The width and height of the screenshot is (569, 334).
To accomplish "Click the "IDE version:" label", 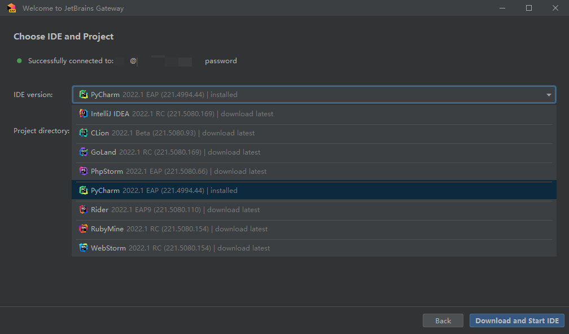I will pyautogui.click(x=33, y=95).
